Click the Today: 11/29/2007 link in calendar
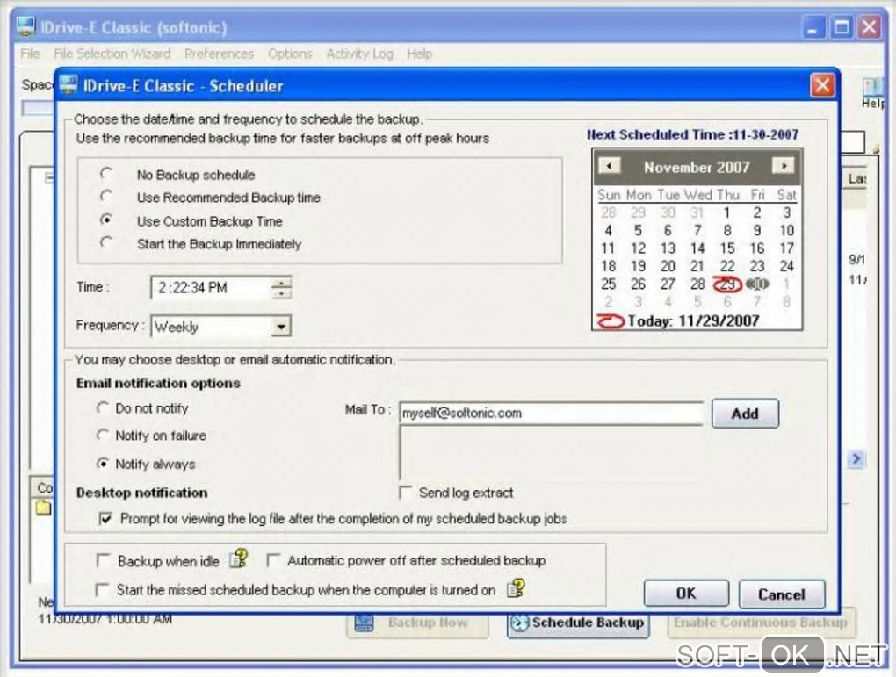896x677 pixels. 679,321
